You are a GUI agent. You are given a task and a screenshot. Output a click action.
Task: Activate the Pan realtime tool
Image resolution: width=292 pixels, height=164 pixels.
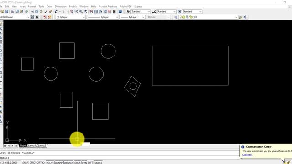tap(72, 11)
